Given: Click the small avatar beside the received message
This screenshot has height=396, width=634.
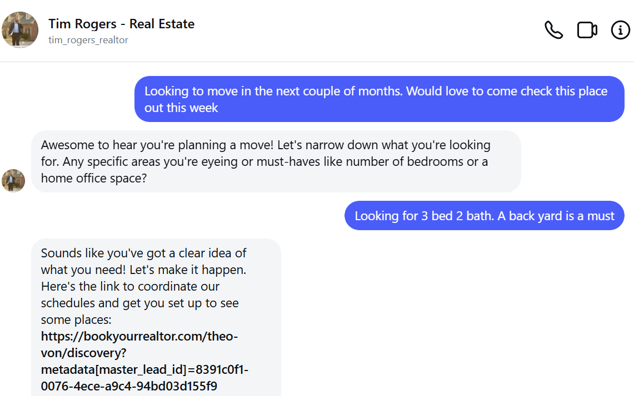Looking at the screenshot, I should tap(13, 181).
